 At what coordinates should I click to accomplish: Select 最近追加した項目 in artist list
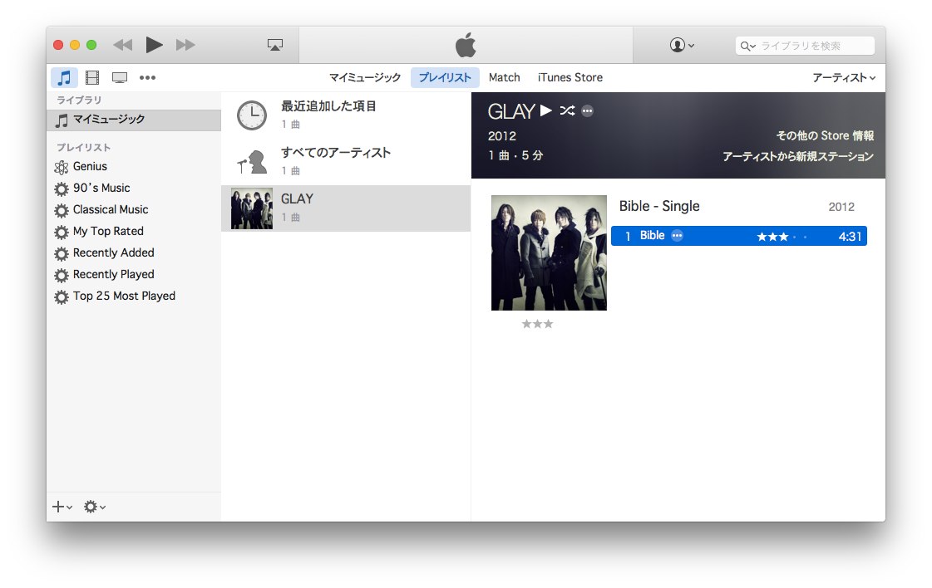click(x=346, y=115)
